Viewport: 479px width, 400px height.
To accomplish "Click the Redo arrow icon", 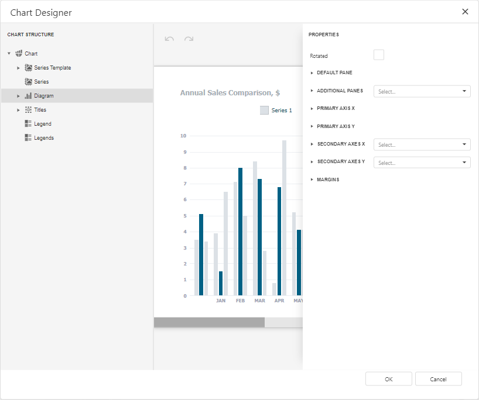I will pyautogui.click(x=189, y=39).
